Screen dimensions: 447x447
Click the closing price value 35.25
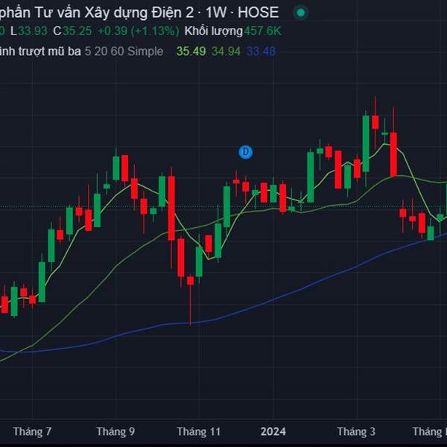(x=77, y=31)
